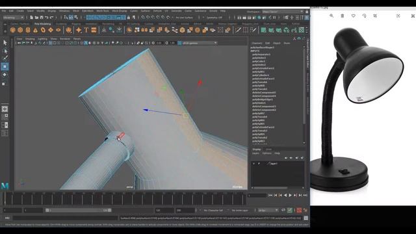This screenshot has height=234, width=416.
Task: Open the Deform menu
Action: pyautogui.click(x=157, y=11)
